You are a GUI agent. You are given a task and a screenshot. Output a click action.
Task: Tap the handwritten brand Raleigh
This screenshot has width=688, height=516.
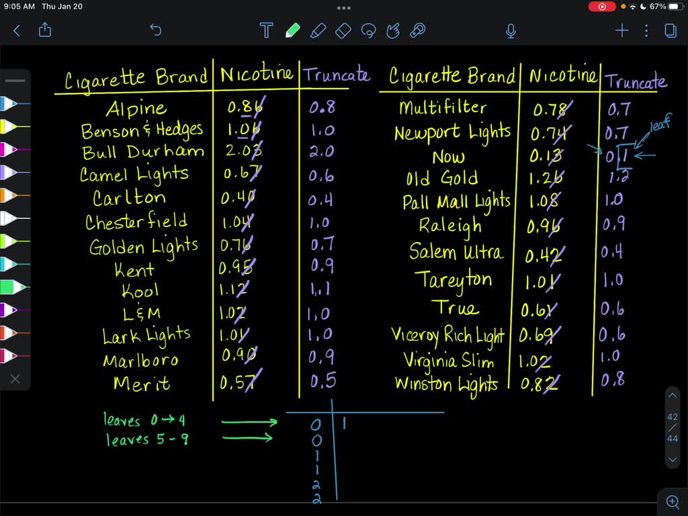point(450,226)
